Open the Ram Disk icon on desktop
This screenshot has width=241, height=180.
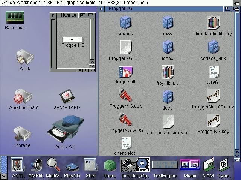pos(15,18)
